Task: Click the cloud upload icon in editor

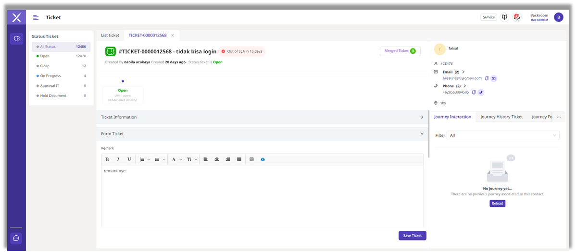Action: tap(263, 159)
